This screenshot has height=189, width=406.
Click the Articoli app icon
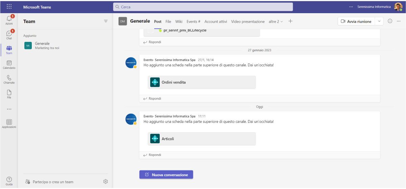(155, 139)
